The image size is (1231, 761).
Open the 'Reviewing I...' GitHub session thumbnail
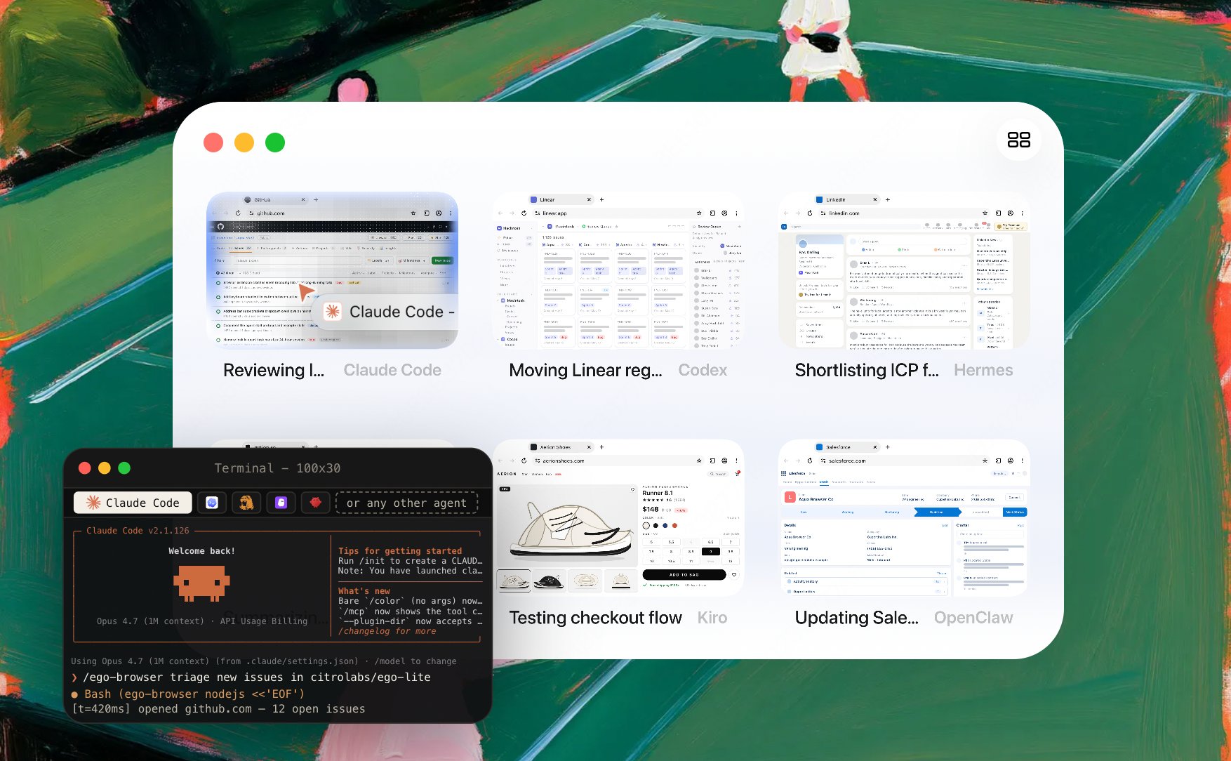[332, 270]
